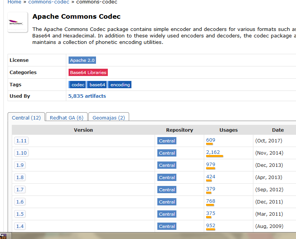Click the Apache 2.0 license badge

pos(82,60)
